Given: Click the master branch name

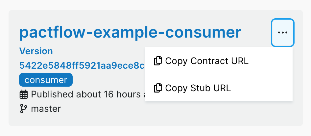Looking at the screenshot, I should pyautogui.click(x=46, y=109).
